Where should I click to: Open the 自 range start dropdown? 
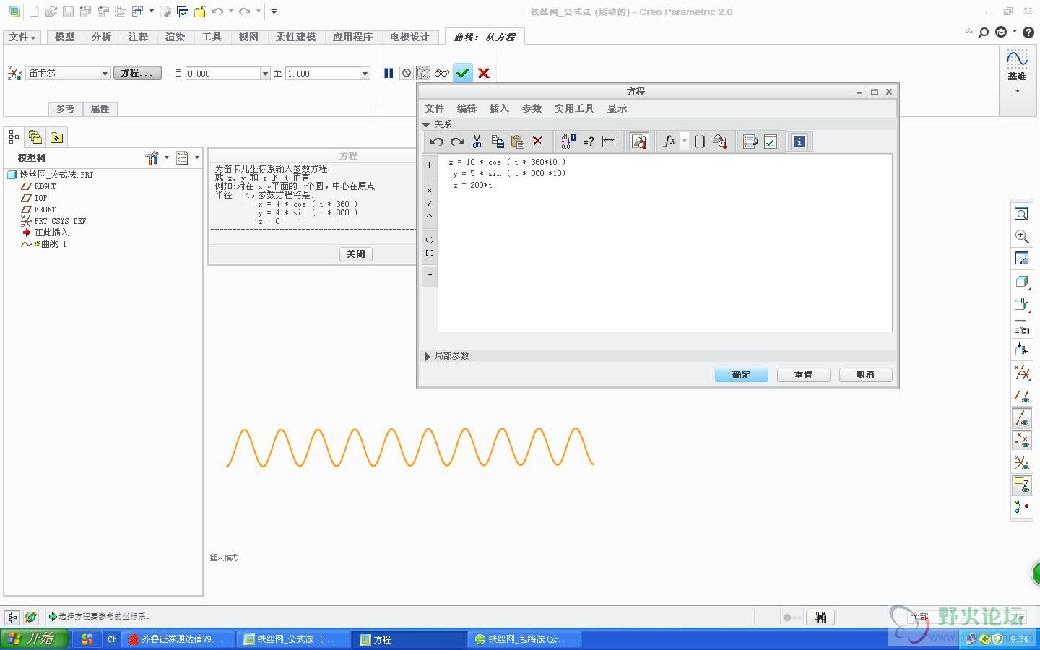(265, 74)
